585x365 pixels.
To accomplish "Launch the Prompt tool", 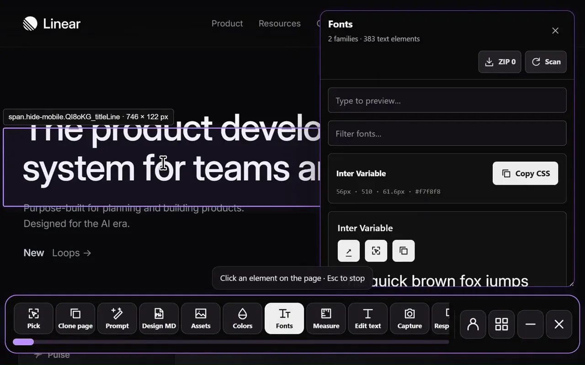I will [x=117, y=318].
